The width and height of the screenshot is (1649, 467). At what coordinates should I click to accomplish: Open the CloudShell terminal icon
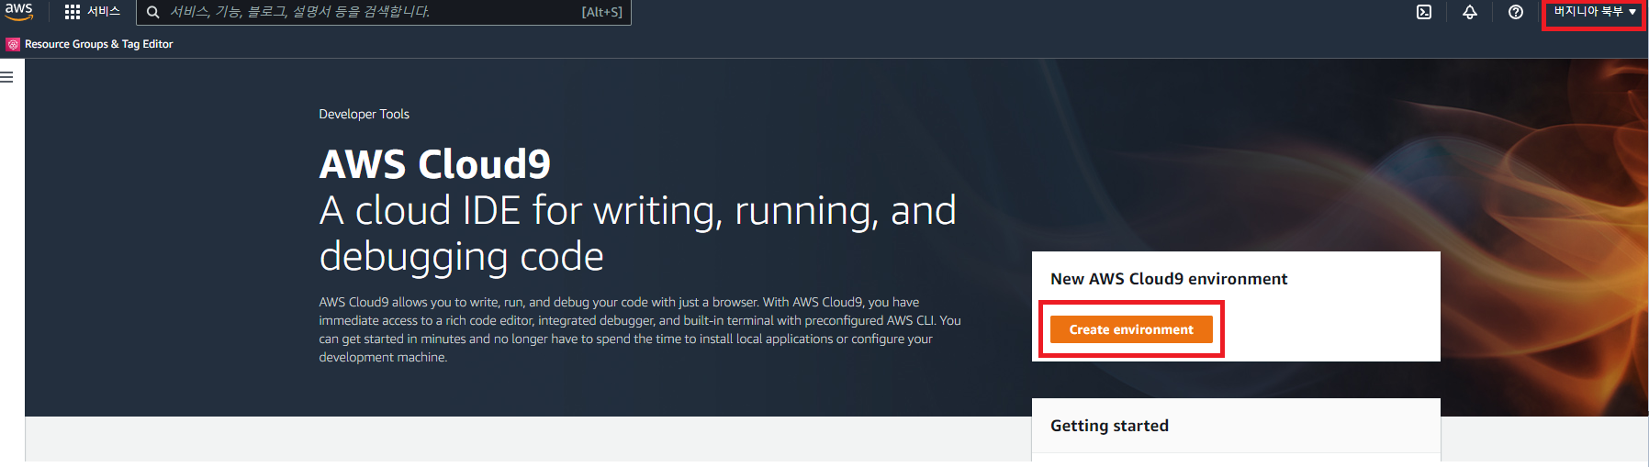pos(1424,12)
